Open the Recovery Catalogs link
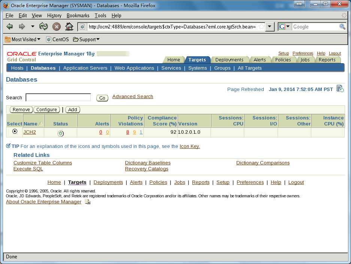 (x=146, y=169)
